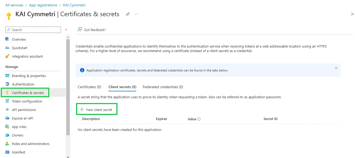This screenshot has width=355, height=158.
Task: Click the Integration assistant rocket icon
Action: tap(7, 56)
